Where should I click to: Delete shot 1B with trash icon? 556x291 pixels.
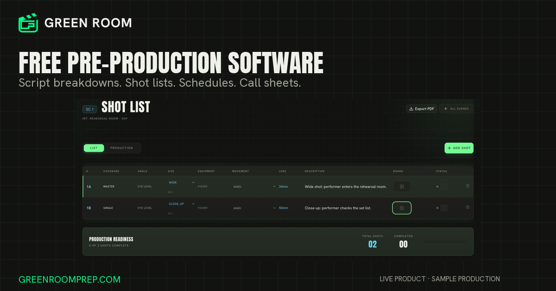(468, 208)
